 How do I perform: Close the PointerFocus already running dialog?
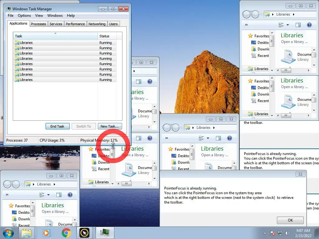[x=301, y=174]
